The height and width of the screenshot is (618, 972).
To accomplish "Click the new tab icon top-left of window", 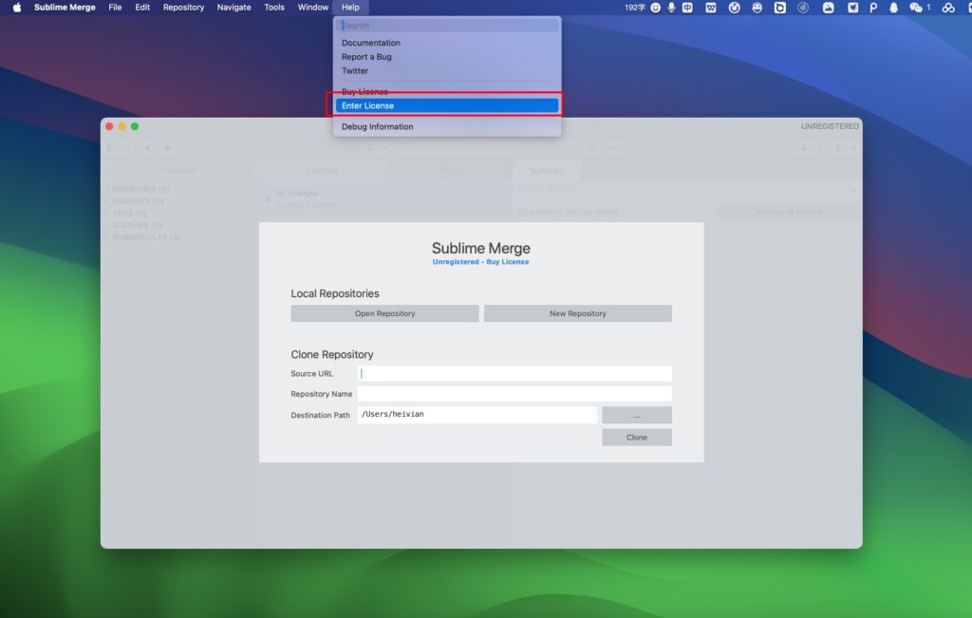I will point(112,147).
